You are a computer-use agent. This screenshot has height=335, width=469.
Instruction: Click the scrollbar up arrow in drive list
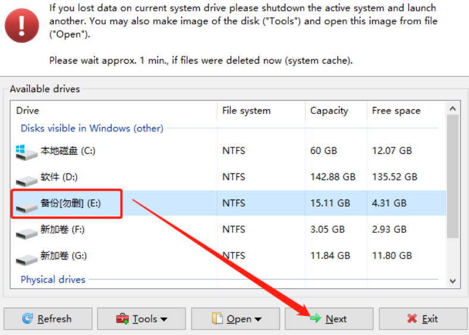coord(452,109)
